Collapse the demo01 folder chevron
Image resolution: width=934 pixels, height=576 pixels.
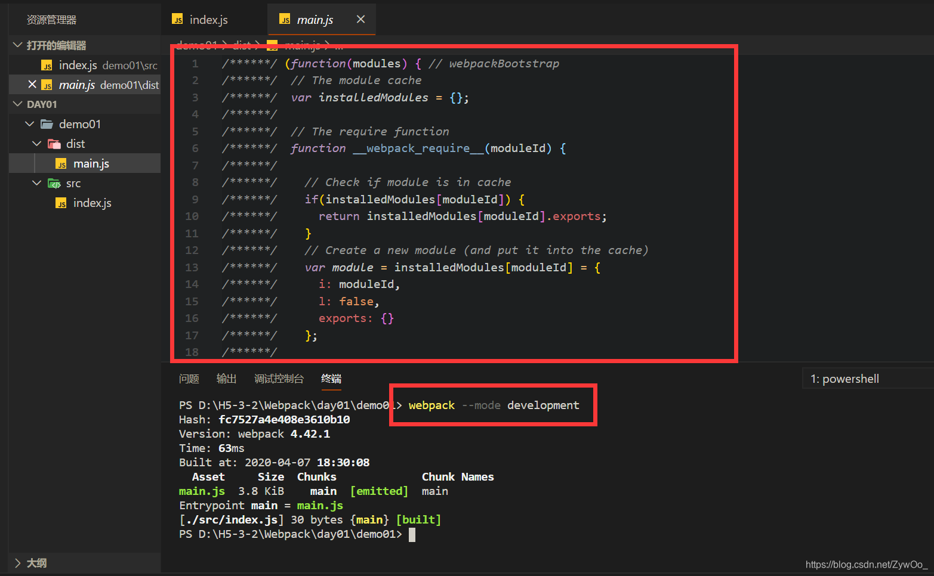tap(30, 124)
